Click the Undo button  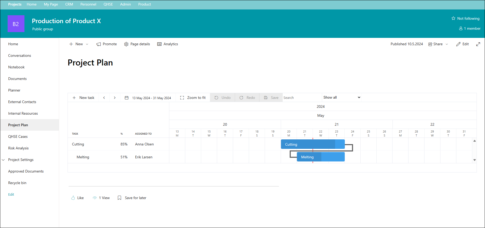[x=222, y=98]
